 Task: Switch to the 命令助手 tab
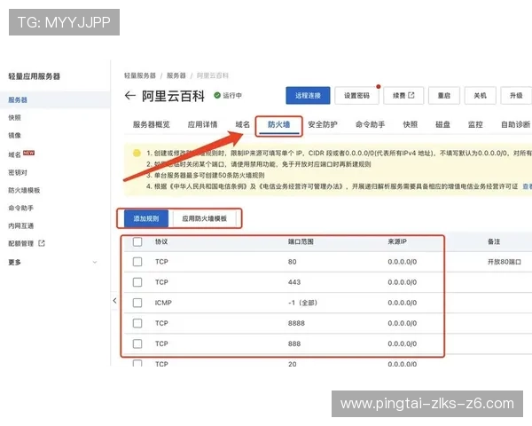pyautogui.click(x=370, y=124)
